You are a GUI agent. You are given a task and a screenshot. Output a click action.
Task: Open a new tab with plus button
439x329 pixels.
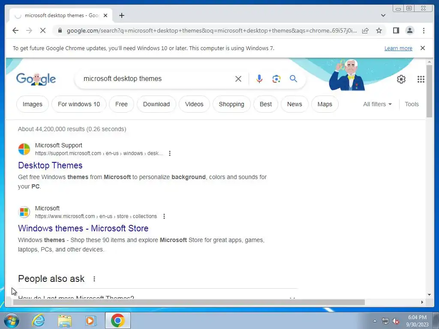121,15
